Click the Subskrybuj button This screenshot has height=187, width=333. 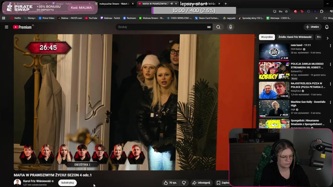coord(67,183)
